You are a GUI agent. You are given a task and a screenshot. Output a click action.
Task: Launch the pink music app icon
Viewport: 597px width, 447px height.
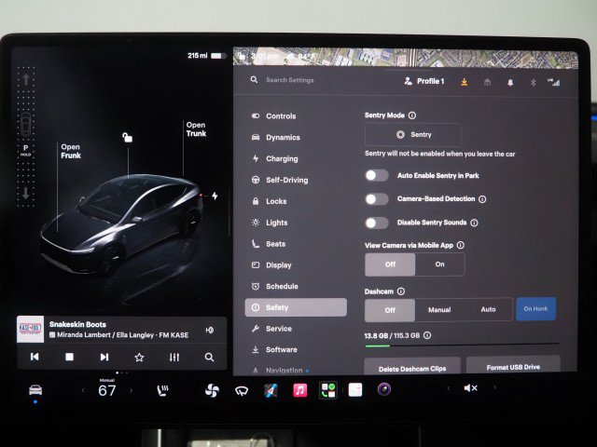point(300,390)
